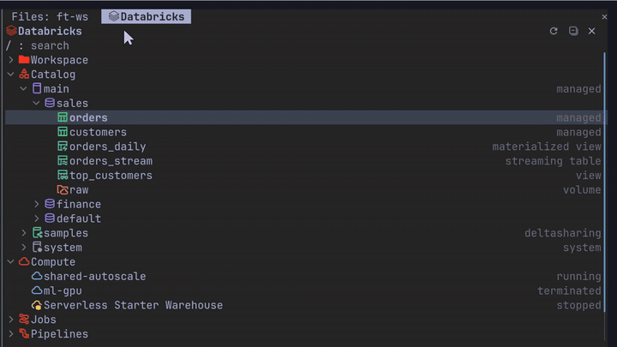Screen dimensions: 617x347
Task: Expand the default schema
Action: (x=37, y=218)
